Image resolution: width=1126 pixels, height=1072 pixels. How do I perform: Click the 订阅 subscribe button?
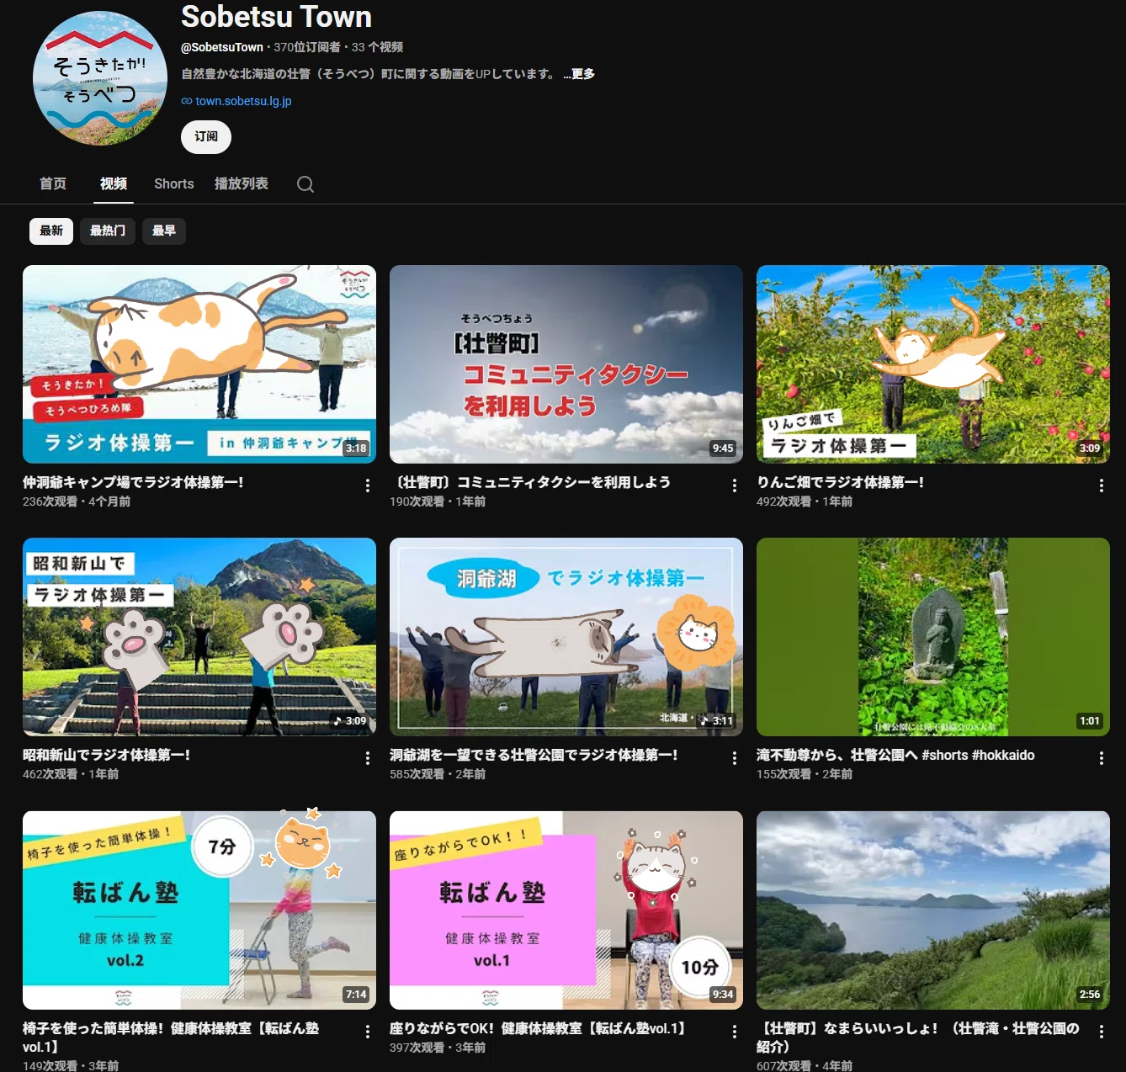pos(206,136)
